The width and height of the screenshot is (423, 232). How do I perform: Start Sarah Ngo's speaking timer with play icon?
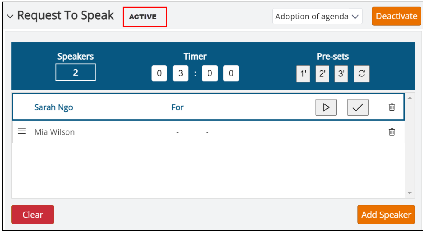(x=326, y=107)
